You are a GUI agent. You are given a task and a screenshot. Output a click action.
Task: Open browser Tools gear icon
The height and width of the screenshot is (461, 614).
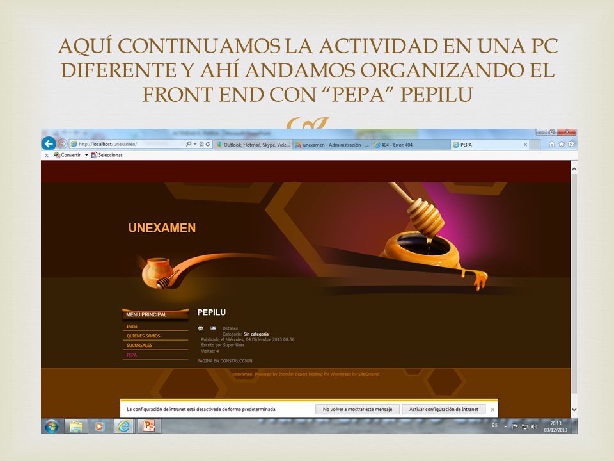[571, 144]
